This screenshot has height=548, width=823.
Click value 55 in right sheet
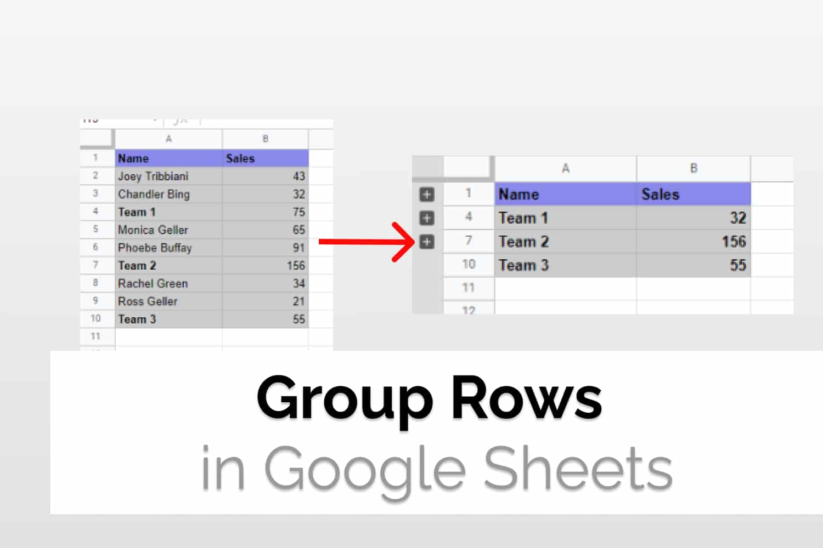[x=694, y=265]
